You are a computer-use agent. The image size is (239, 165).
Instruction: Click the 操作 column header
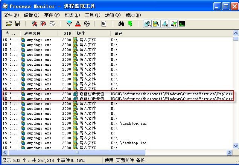[92, 33]
